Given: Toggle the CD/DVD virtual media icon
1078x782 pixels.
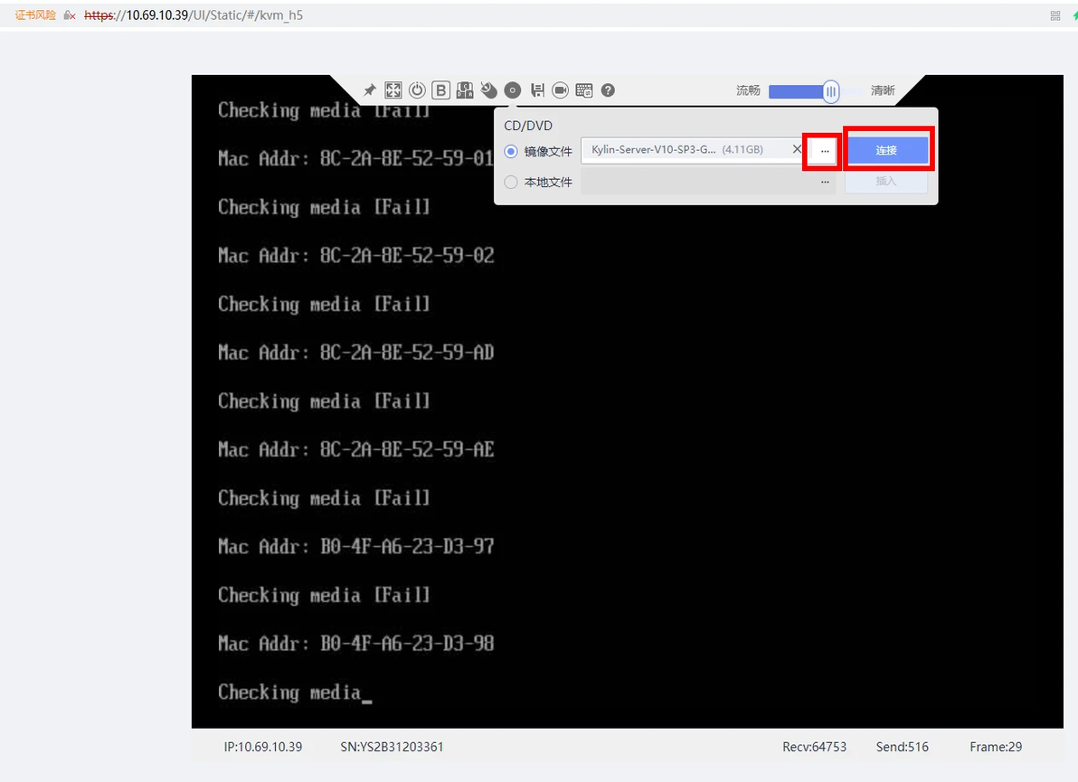Looking at the screenshot, I should [512, 90].
